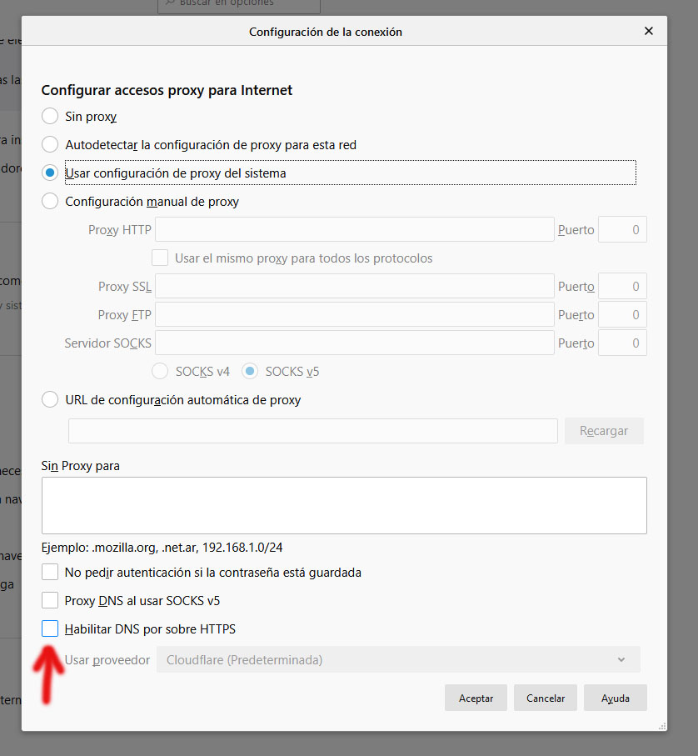The width and height of the screenshot is (698, 756).
Task: Toggle Proxy DNS al usar SOCKS v5
Action: 50,600
